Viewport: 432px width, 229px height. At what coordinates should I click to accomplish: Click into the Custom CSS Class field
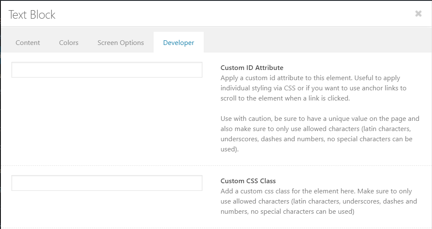pyautogui.click(x=107, y=183)
